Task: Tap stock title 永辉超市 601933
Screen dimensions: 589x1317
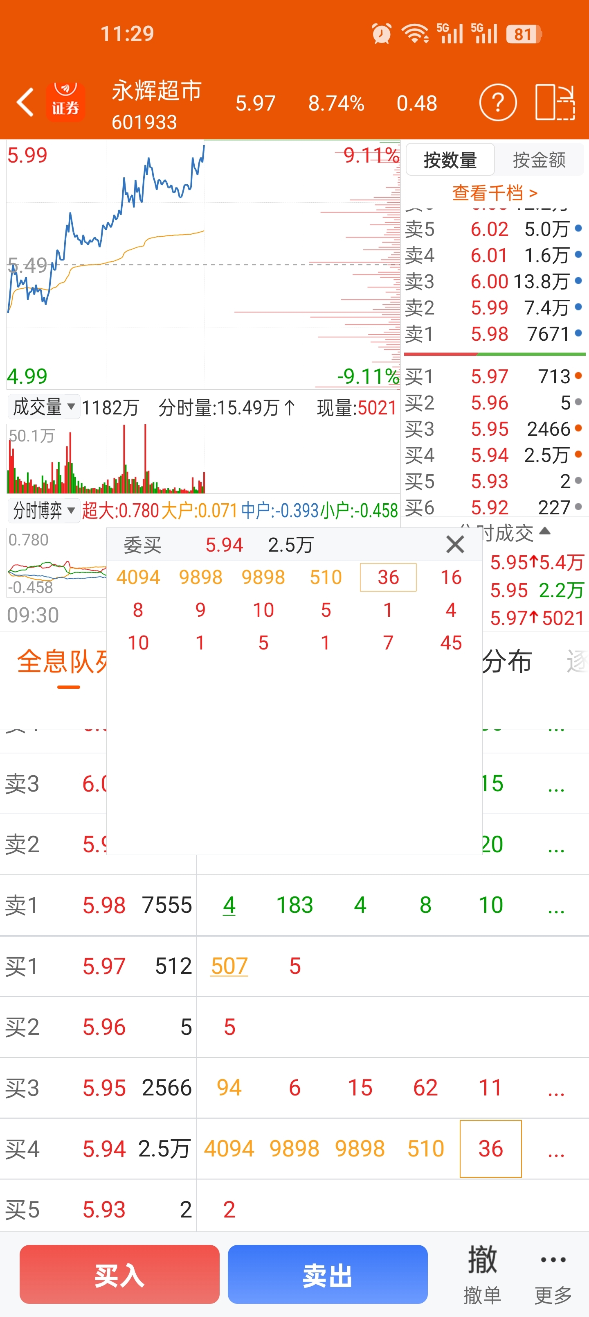Action: click(x=157, y=105)
